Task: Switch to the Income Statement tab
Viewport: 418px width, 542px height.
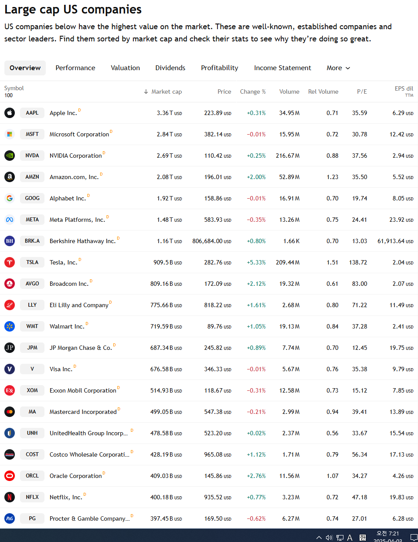Action: click(282, 68)
